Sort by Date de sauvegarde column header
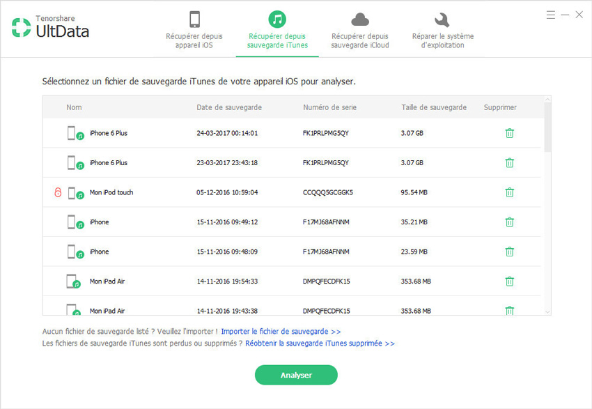Screen dimensions: 592x409 click(x=229, y=107)
